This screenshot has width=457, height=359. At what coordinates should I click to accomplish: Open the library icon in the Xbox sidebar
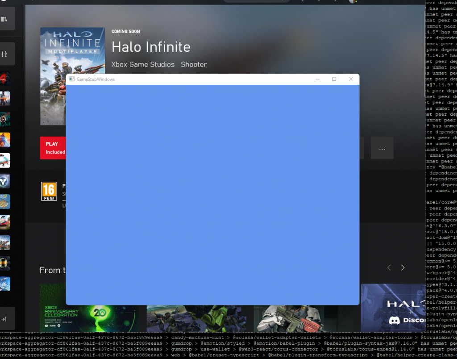click(4, 19)
